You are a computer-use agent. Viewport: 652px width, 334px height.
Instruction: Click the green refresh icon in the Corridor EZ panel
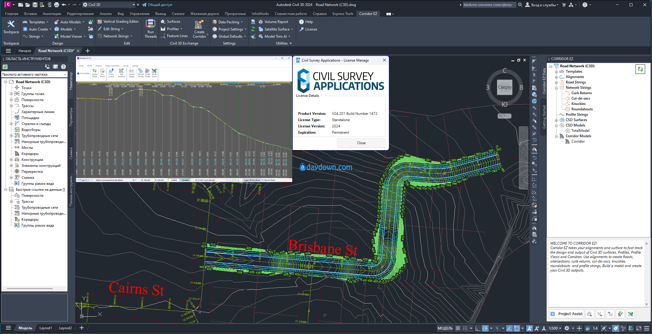640,69
